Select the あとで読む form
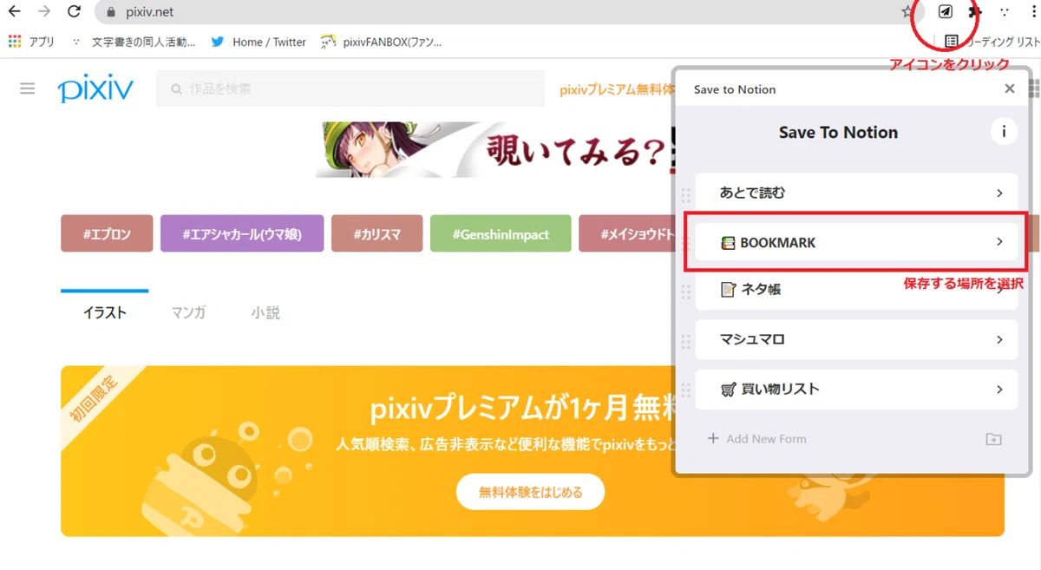This screenshot has width=1041, height=570. 856,193
